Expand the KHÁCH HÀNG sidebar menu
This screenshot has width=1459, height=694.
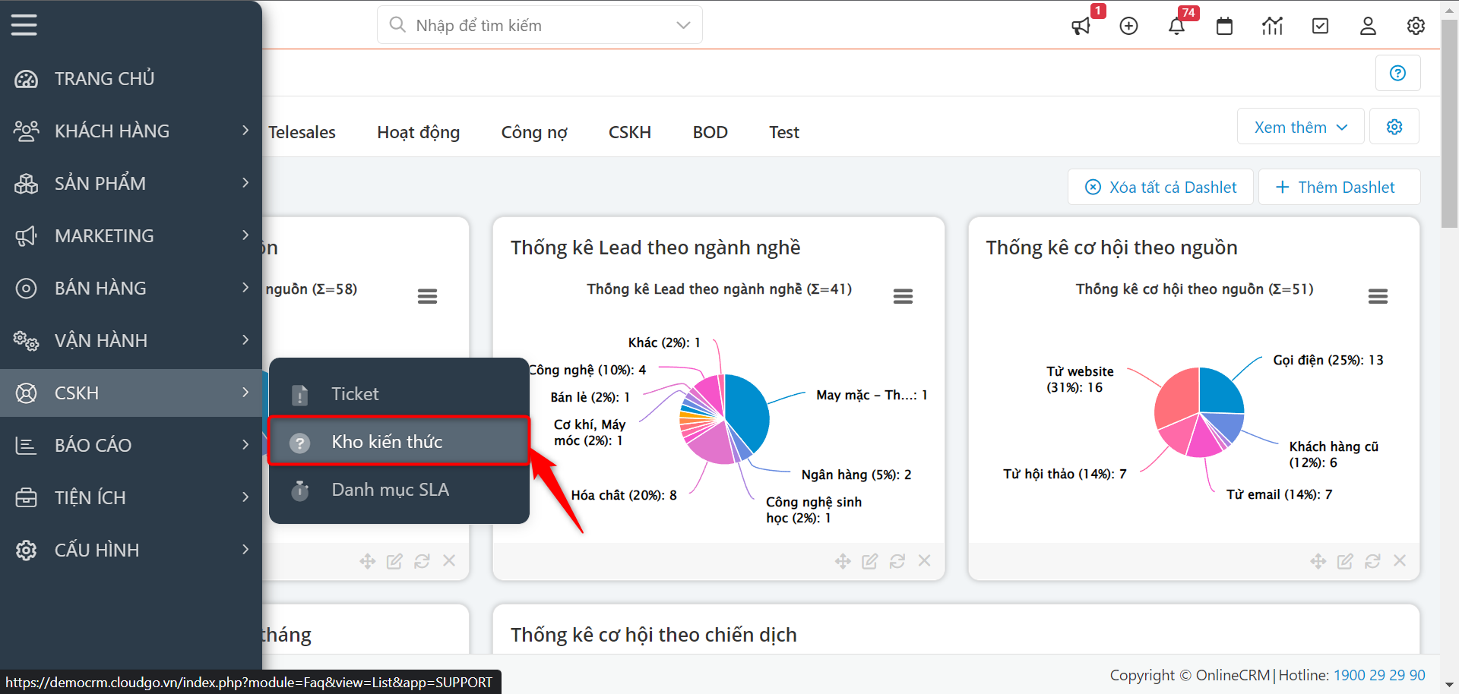point(131,131)
